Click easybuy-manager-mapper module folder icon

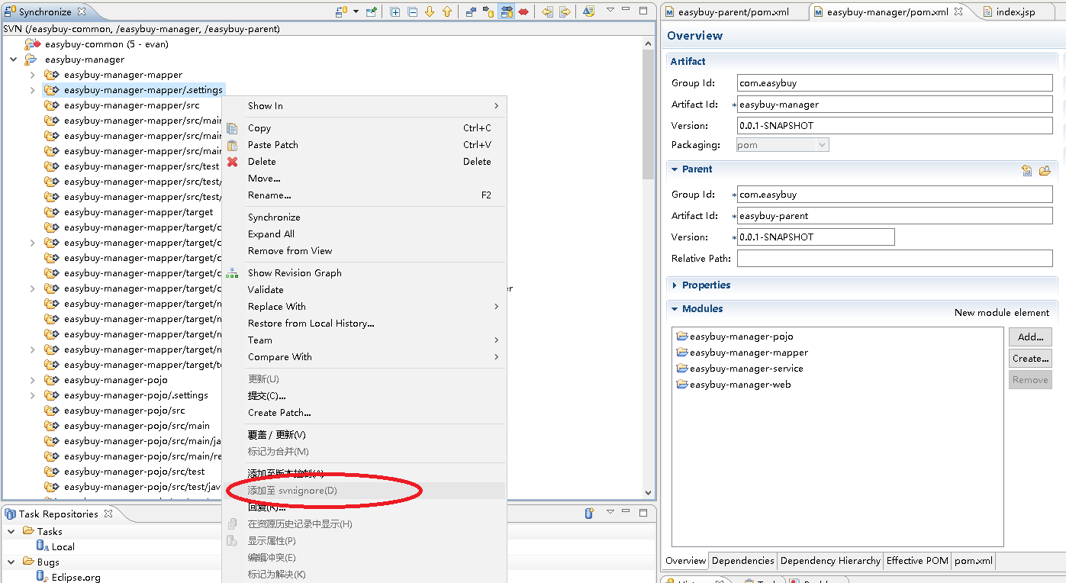(682, 353)
